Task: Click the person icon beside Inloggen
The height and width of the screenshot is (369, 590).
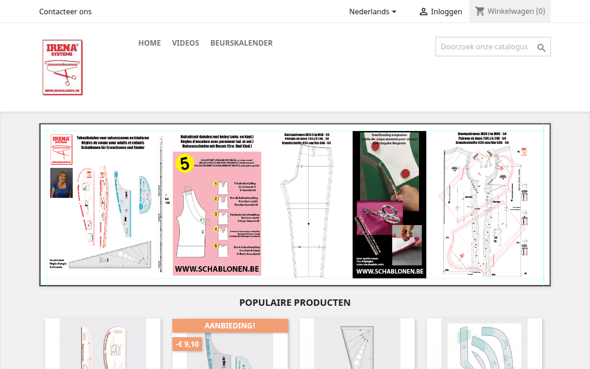Action: pos(424,12)
